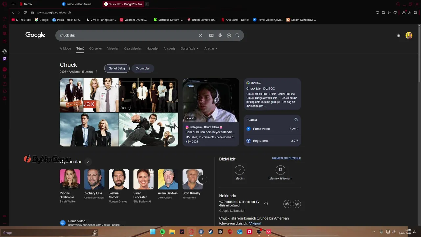The height and width of the screenshot is (237, 421).
Task: Search by image with Google Lens
Action: 229,35
